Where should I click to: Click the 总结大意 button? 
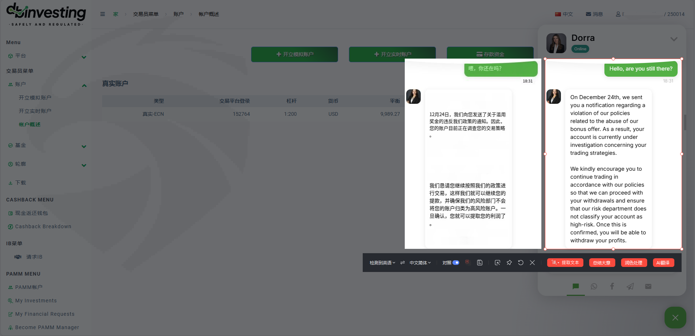point(602,263)
